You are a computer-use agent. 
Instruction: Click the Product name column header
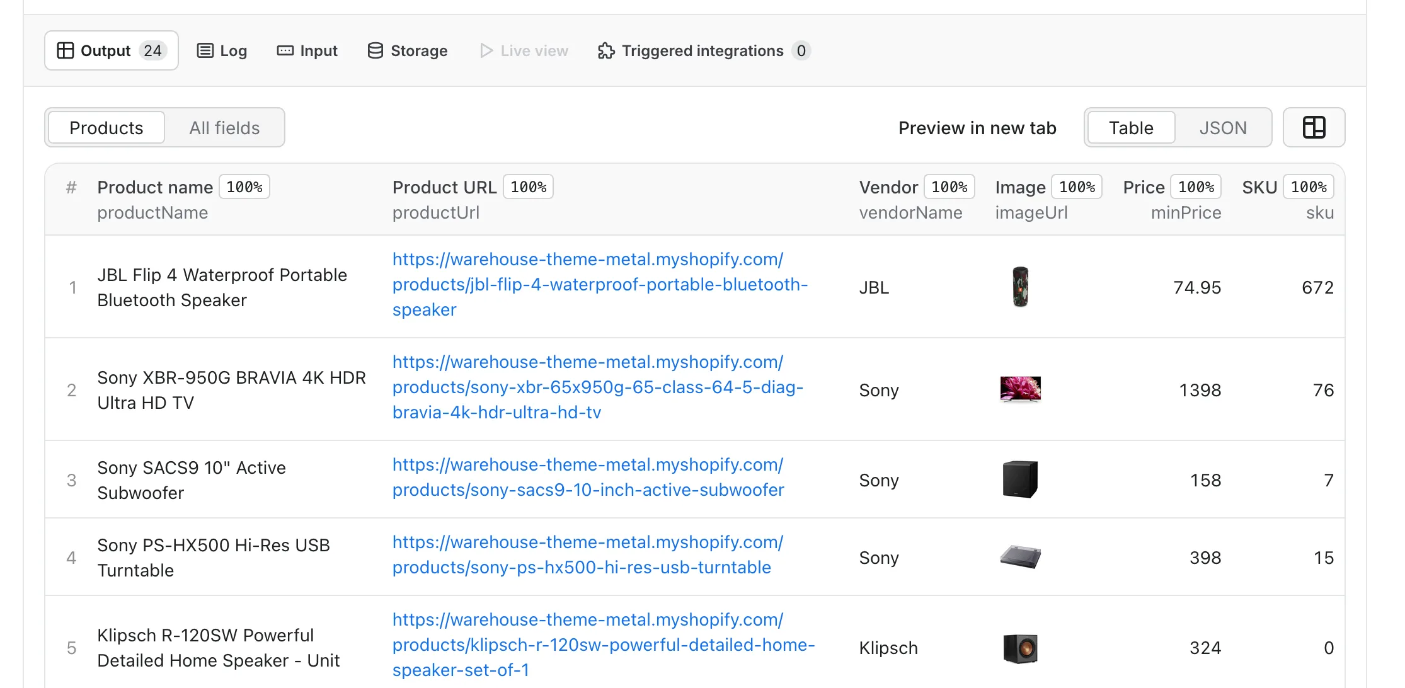point(155,187)
